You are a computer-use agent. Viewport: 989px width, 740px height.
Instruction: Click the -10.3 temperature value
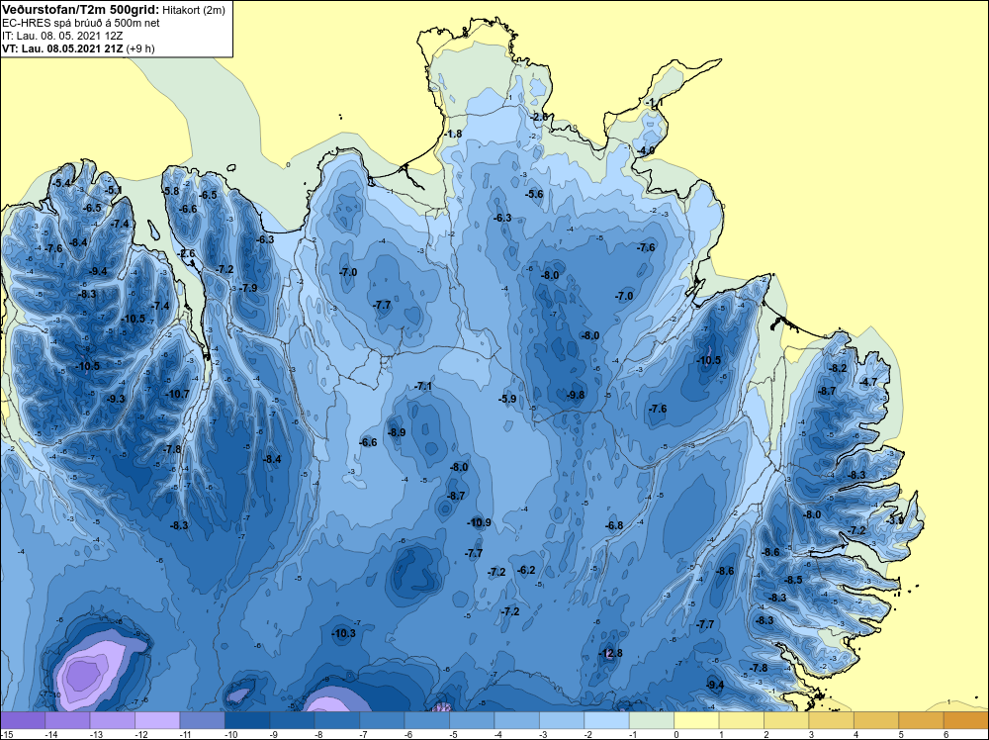click(x=344, y=633)
